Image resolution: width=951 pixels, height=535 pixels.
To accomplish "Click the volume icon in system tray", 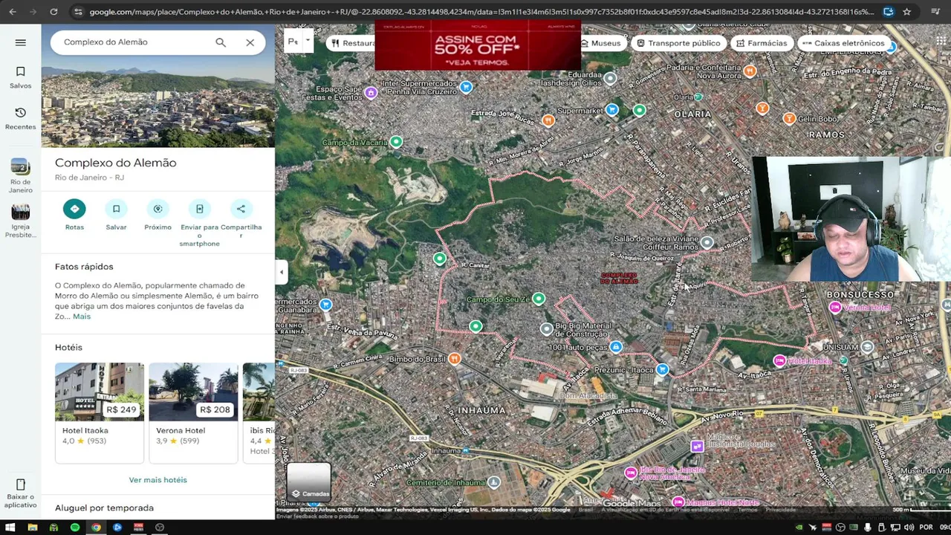I will (908, 528).
